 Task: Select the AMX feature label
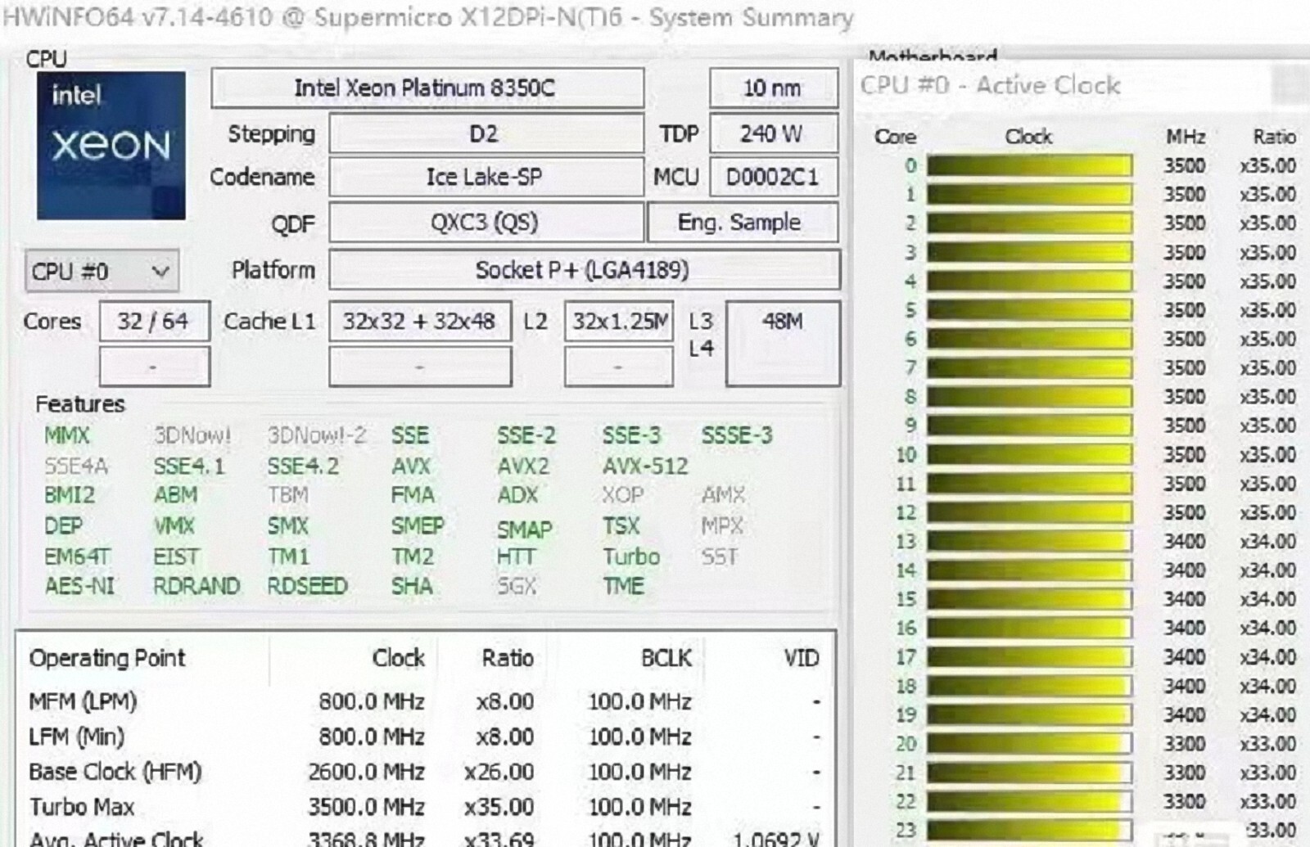click(x=723, y=495)
